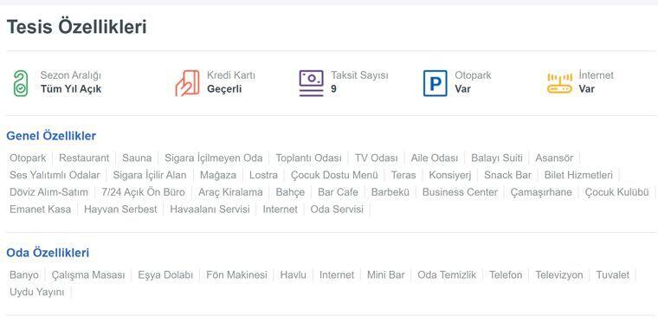The image size is (658, 329).
Task: Click the 'Tüm Yıl Açık' value
Action: pyautogui.click(x=71, y=89)
